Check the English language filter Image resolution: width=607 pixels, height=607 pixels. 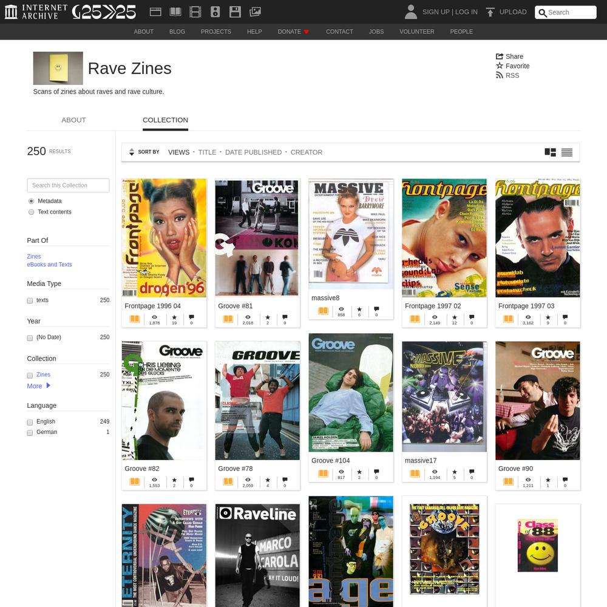(30, 422)
